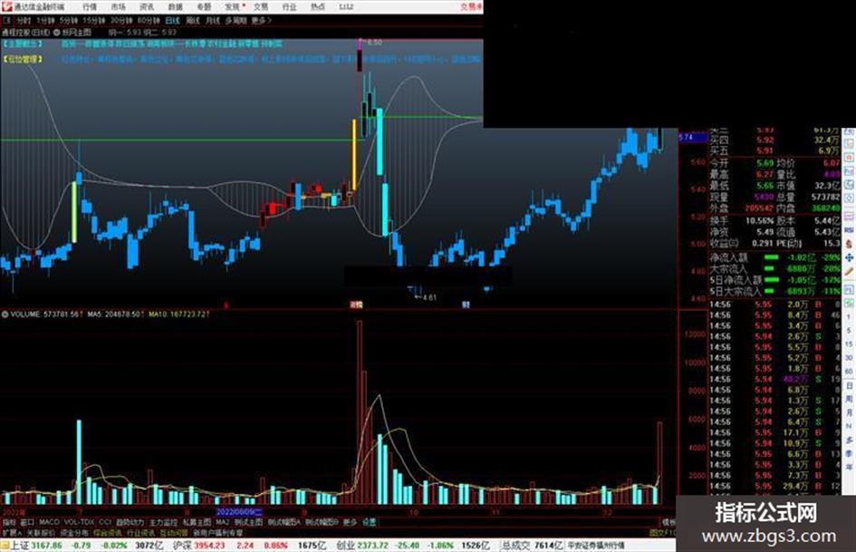Viewport: 856px width, 552px height.
Task: Select the 多周期 multi-period tab
Action: click(236, 20)
